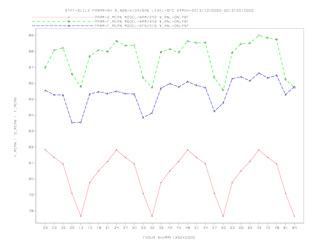Click the x-axis tick label 51
Viewport: 321px width, 248px height.
point(197,228)
